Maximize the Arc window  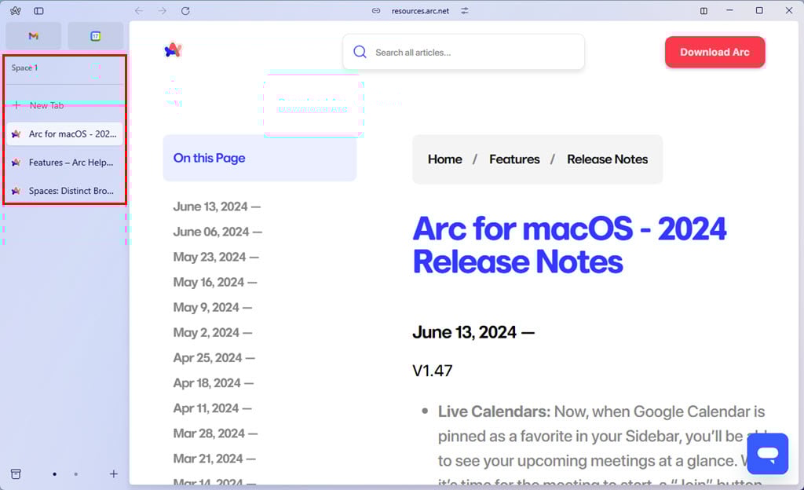759,10
